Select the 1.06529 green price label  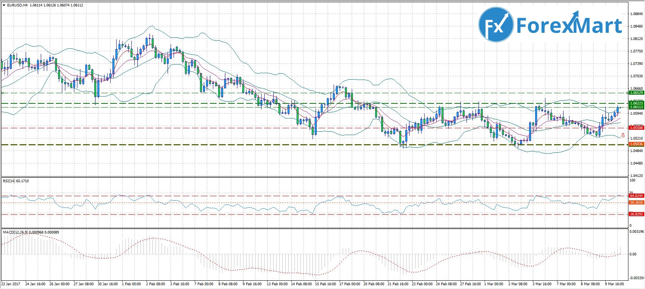(636, 93)
